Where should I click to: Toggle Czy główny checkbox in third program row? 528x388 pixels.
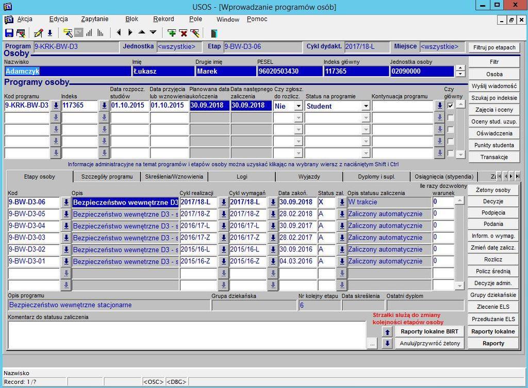point(450,129)
